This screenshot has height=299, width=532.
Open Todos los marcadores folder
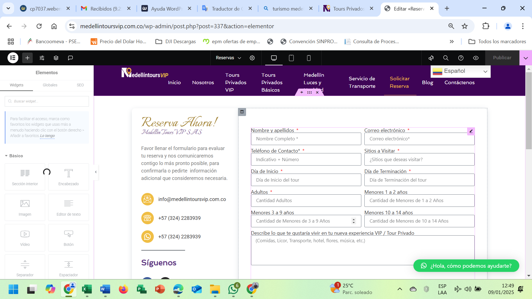[497, 42]
